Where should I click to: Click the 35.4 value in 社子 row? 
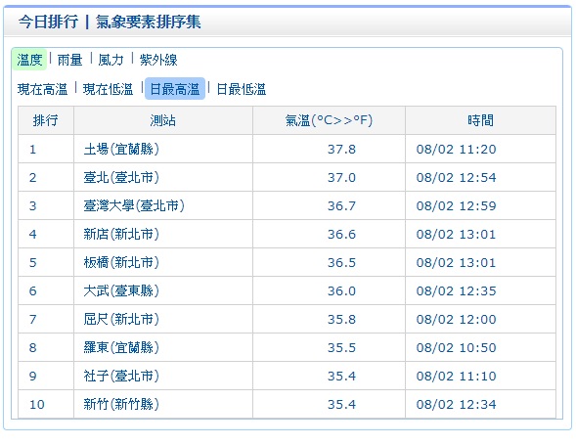tap(341, 376)
